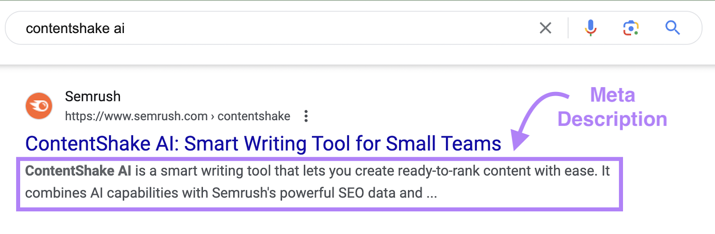Viewport: 715px width, 234px height.
Task: Open Google Lens image search
Action: (631, 28)
